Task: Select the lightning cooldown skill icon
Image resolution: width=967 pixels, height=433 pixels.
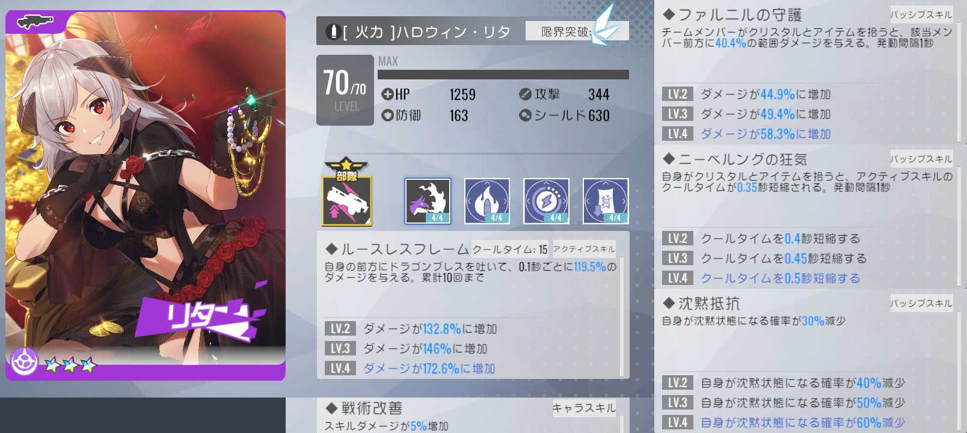Action: point(546,201)
